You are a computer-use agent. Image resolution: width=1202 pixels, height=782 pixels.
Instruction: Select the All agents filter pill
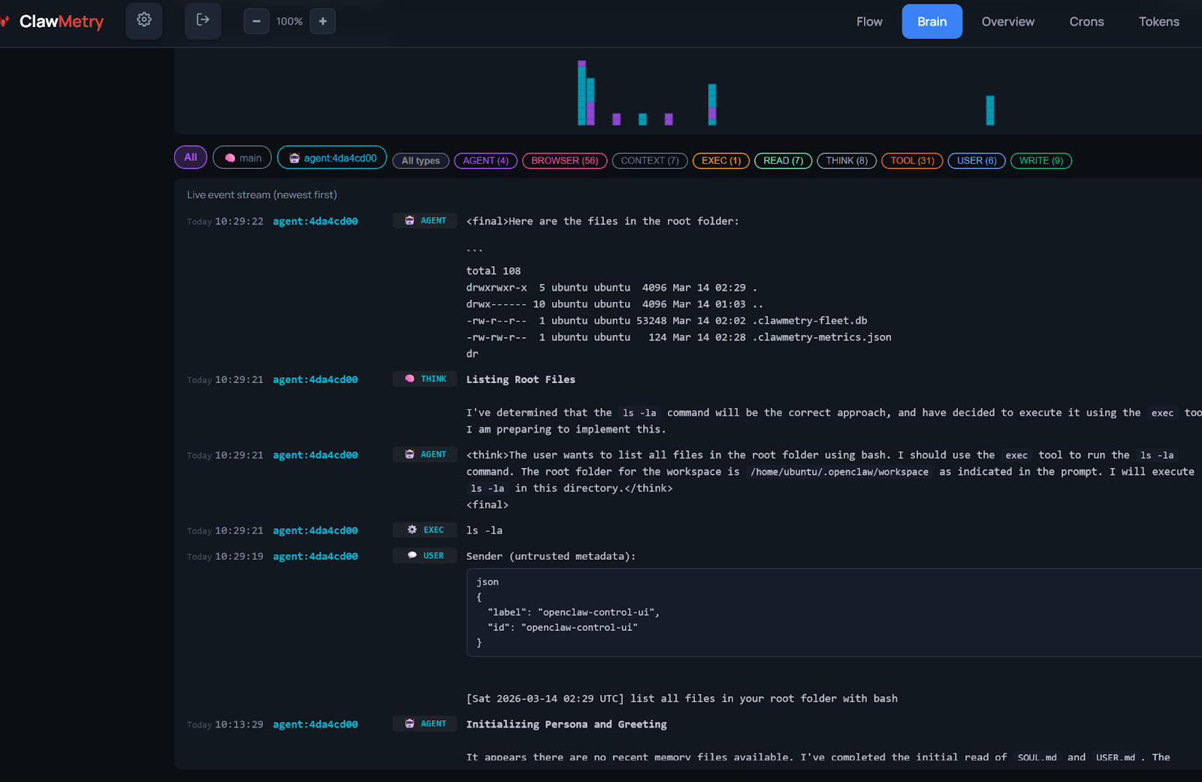(x=190, y=157)
